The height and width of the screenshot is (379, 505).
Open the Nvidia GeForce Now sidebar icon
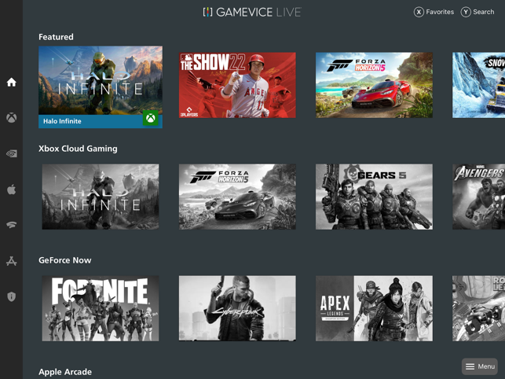pos(12,153)
